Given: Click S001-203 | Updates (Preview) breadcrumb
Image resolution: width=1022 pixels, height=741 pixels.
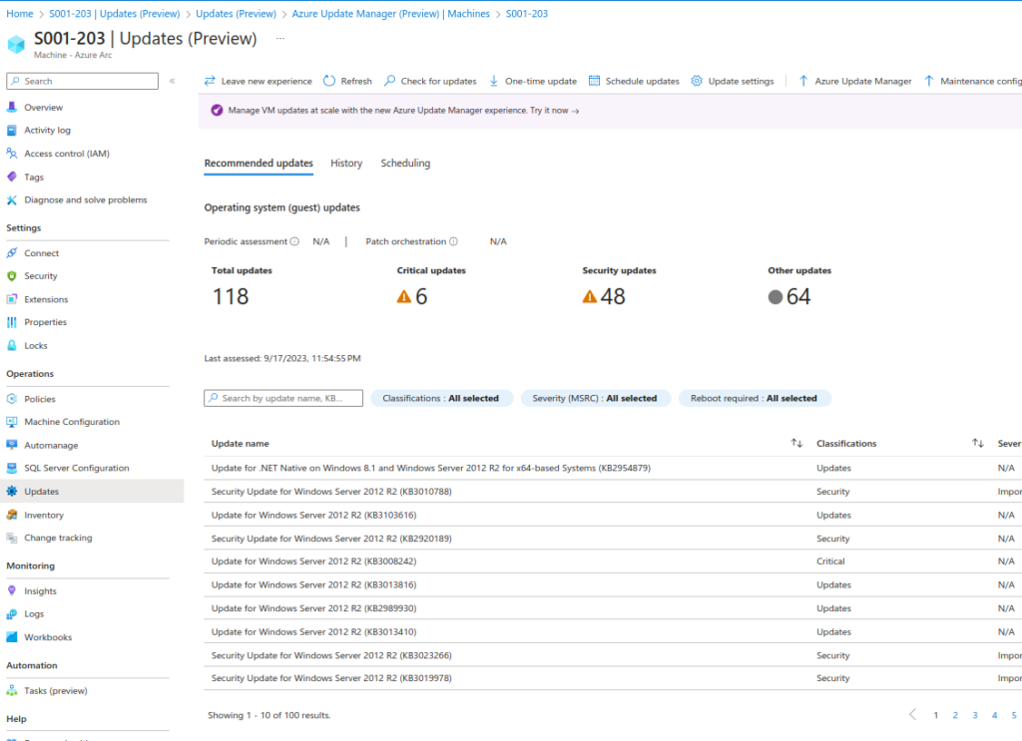Looking at the screenshot, I should pyautogui.click(x=115, y=14).
